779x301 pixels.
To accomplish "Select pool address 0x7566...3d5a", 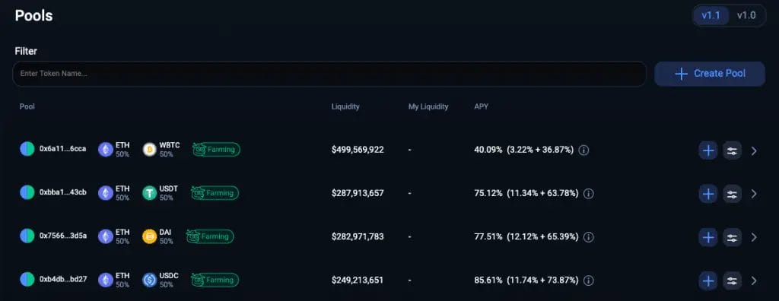I will 63,236.
